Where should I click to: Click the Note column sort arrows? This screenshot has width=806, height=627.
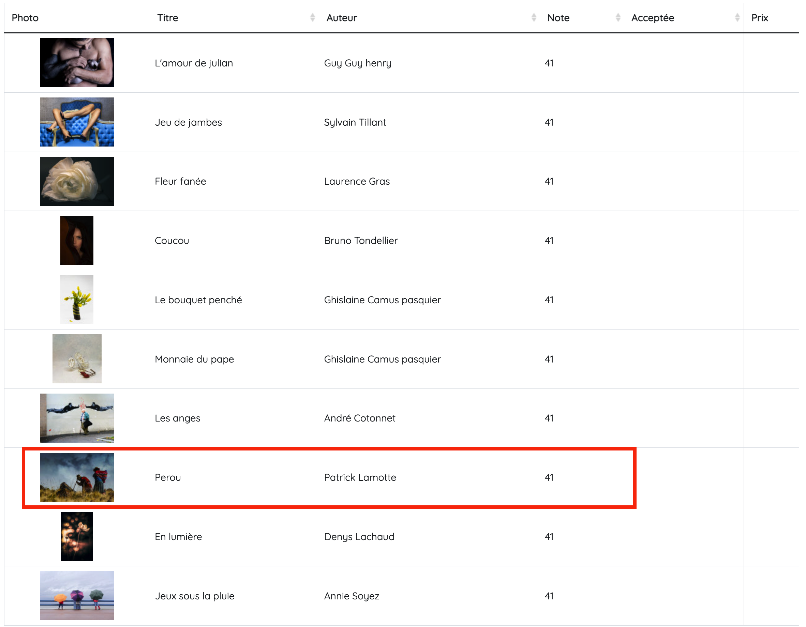click(x=617, y=17)
